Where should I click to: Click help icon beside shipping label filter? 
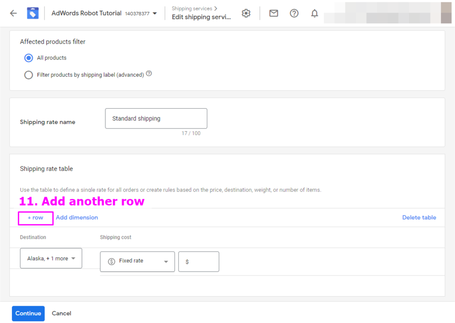[x=149, y=74]
